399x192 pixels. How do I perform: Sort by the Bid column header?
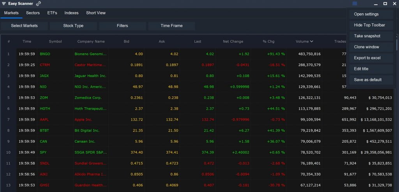tap(127, 42)
